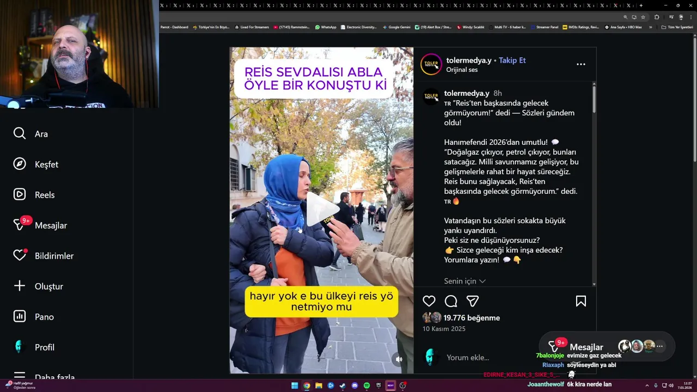Open the taskbar volume speaker icon
The height and width of the screenshot is (392, 697).
point(671,385)
